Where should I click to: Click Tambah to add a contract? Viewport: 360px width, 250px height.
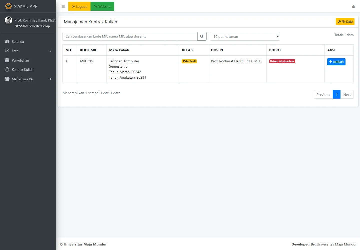(x=336, y=62)
